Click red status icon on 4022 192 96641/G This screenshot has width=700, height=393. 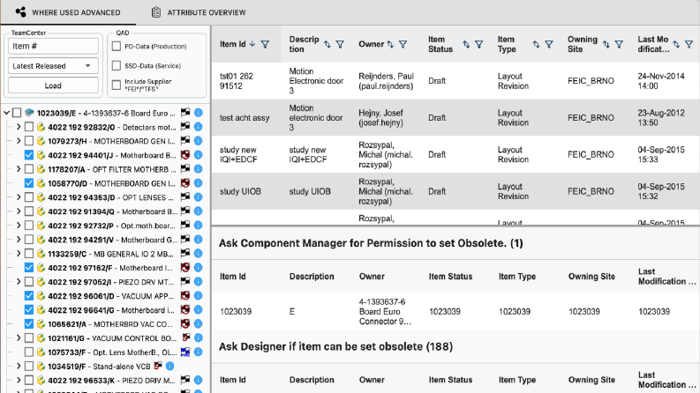click(x=185, y=309)
